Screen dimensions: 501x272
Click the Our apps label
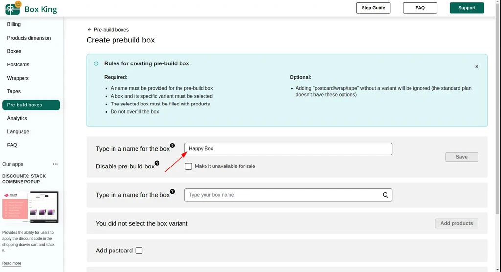tap(13, 164)
